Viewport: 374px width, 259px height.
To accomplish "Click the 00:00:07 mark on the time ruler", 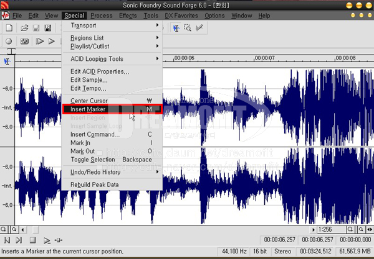I will (x=264, y=58).
